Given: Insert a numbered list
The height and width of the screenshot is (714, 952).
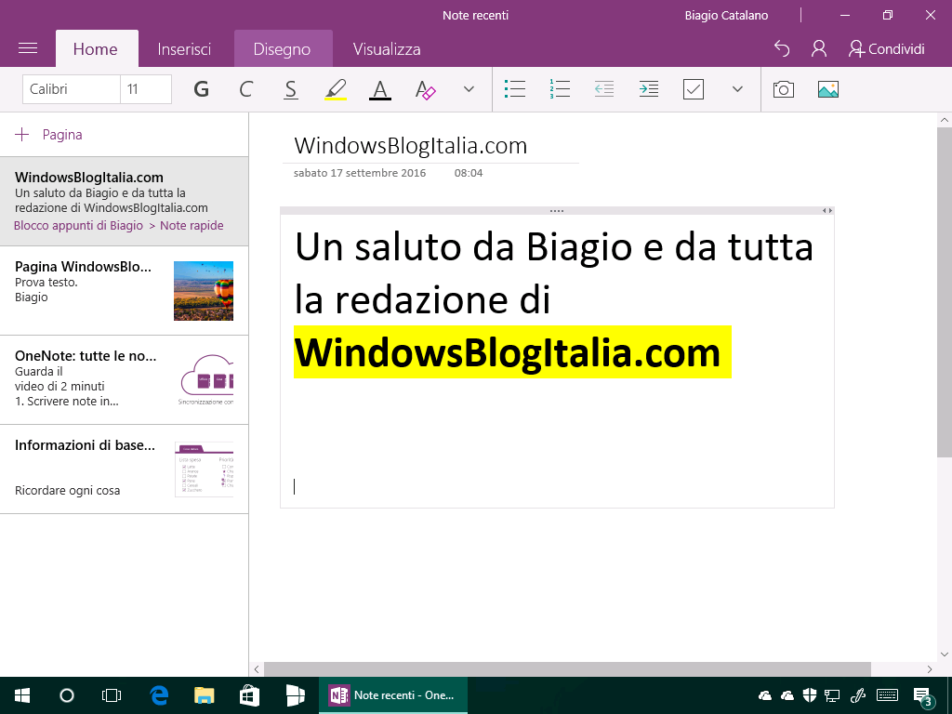Looking at the screenshot, I should pos(559,89).
